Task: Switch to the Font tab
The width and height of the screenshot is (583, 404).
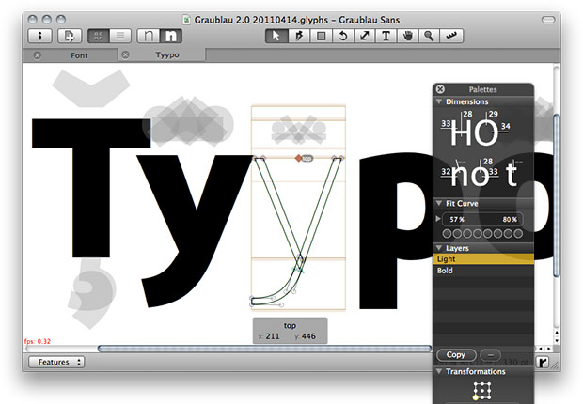Action: pos(79,55)
